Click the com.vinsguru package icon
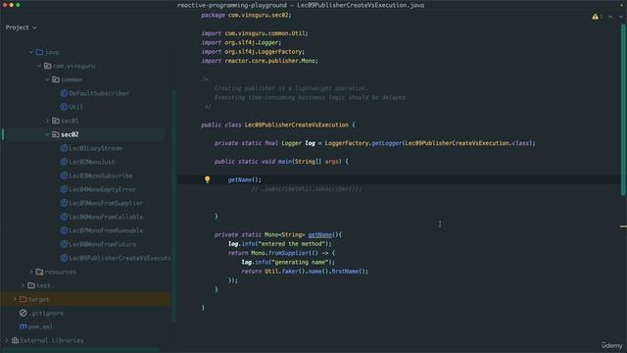Viewport: 627px width, 353px height. (x=48, y=66)
